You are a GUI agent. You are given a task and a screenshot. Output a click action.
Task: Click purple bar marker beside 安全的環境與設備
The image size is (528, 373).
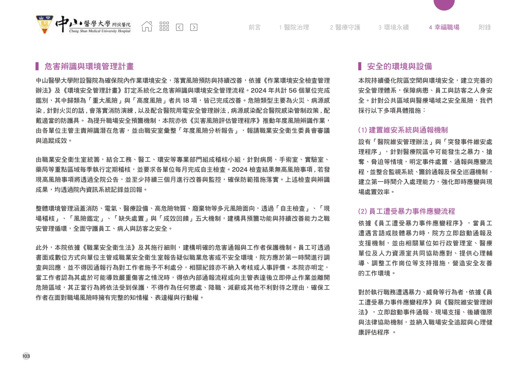point(360,66)
